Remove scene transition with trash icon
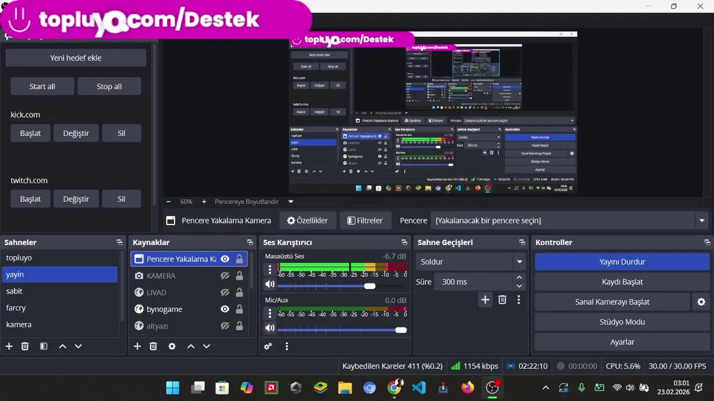Image resolution: width=714 pixels, height=401 pixels. [x=502, y=300]
